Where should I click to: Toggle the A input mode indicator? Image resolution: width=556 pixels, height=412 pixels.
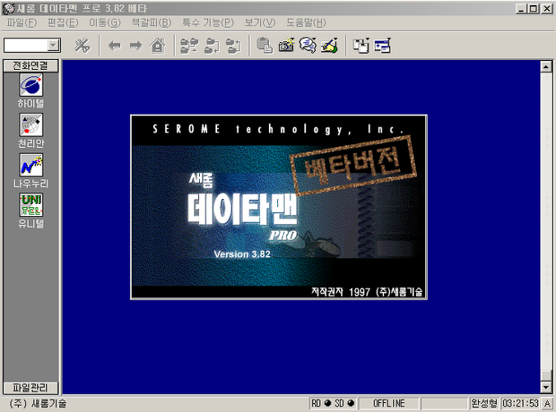(547, 404)
